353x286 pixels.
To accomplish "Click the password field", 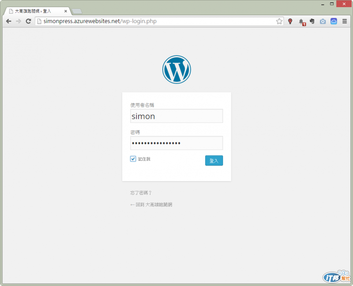I will point(176,143).
